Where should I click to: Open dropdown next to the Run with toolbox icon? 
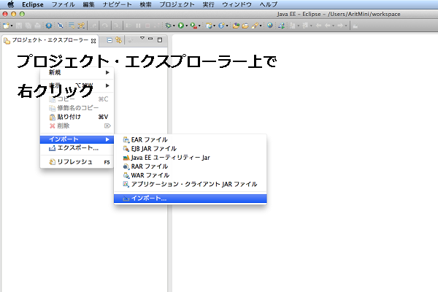click(199, 26)
